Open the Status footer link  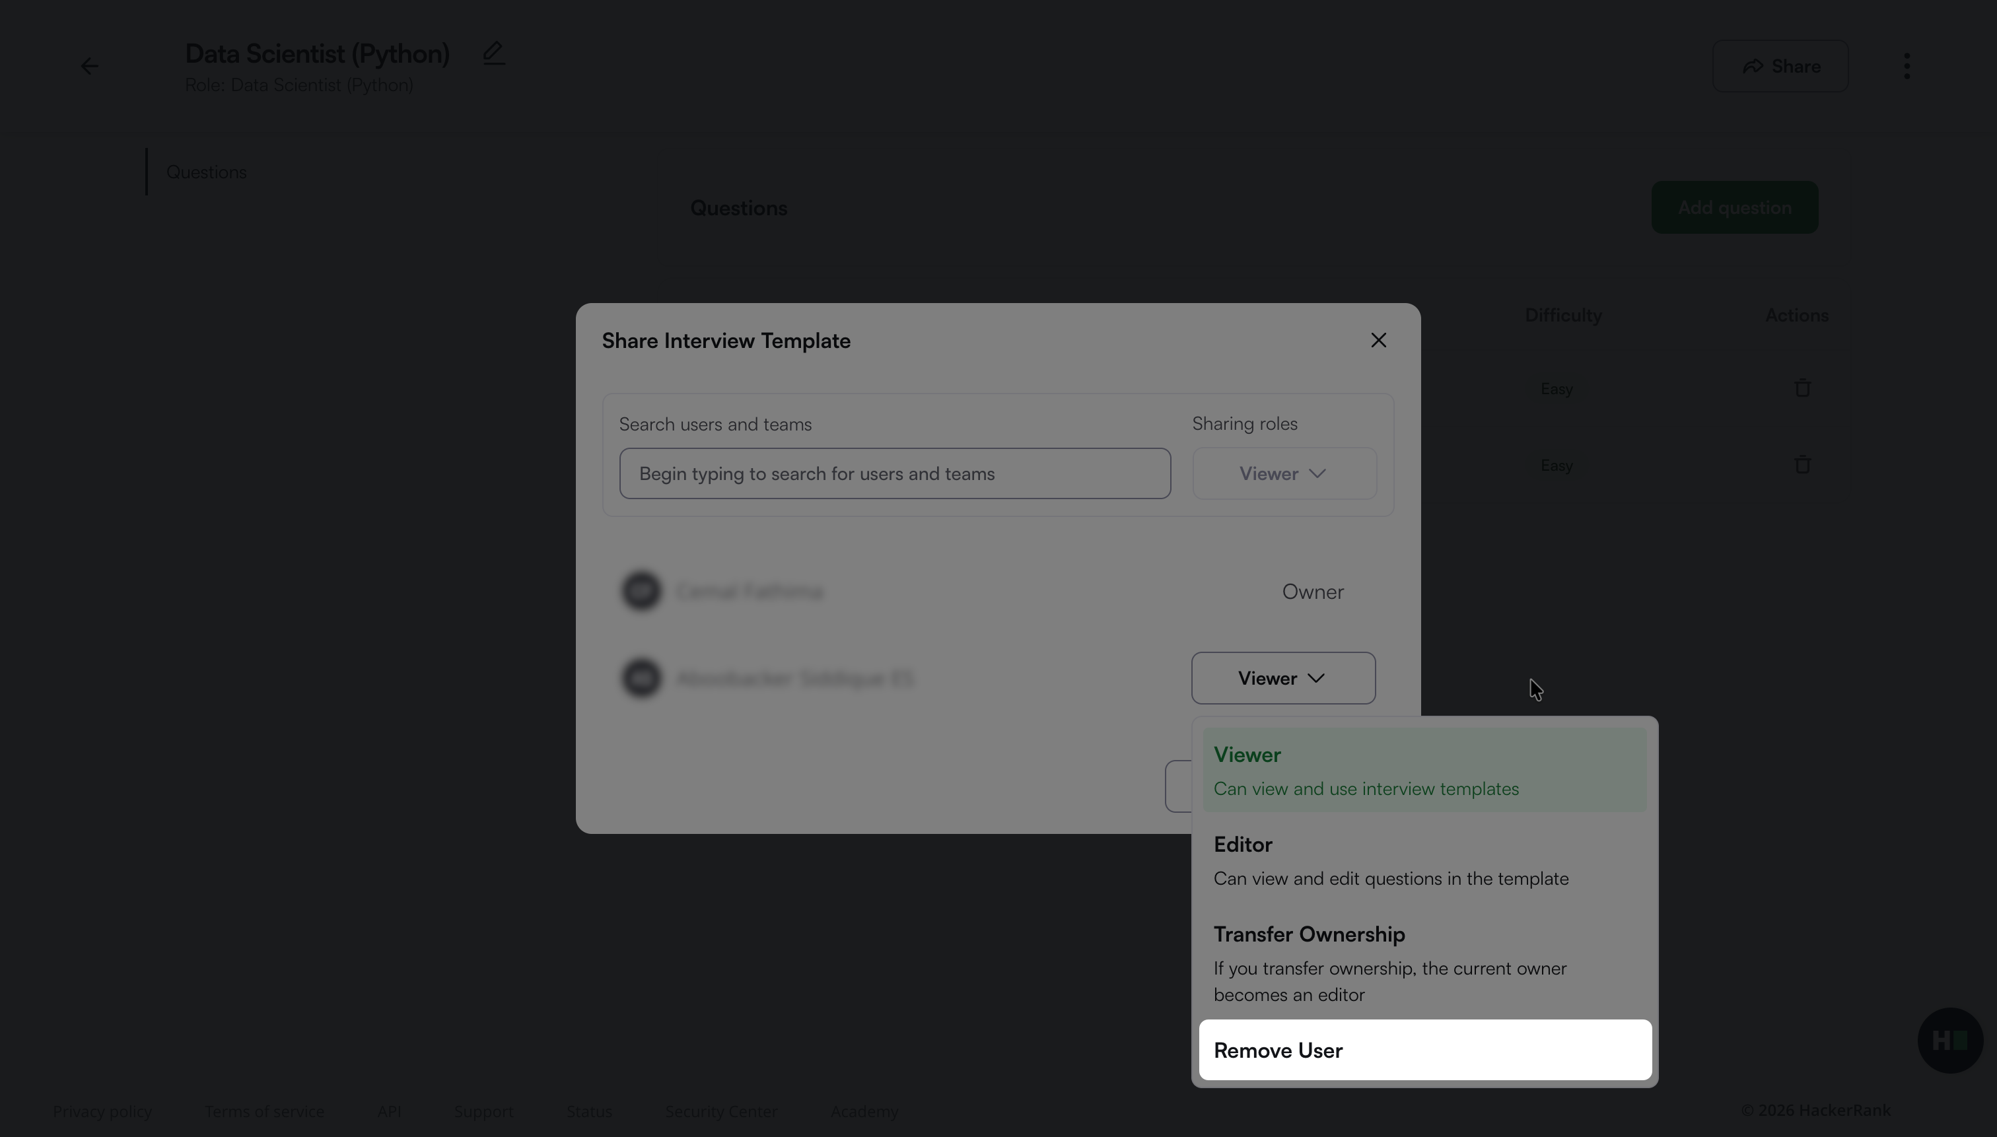pyautogui.click(x=590, y=1111)
